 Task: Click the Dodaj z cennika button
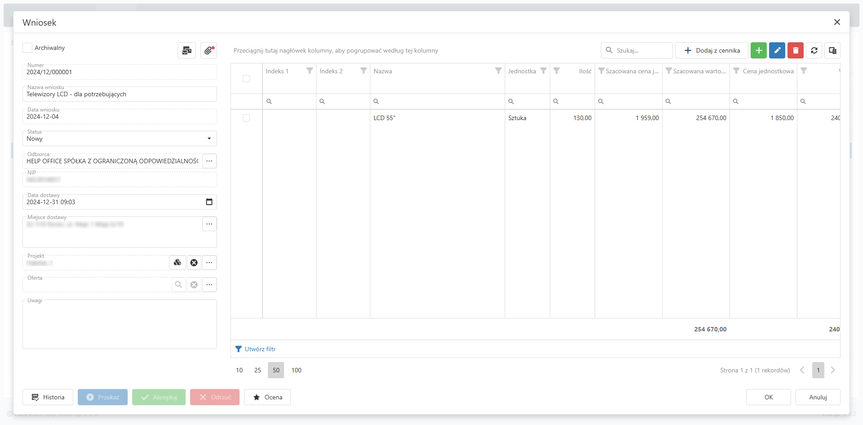[x=712, y=50]
